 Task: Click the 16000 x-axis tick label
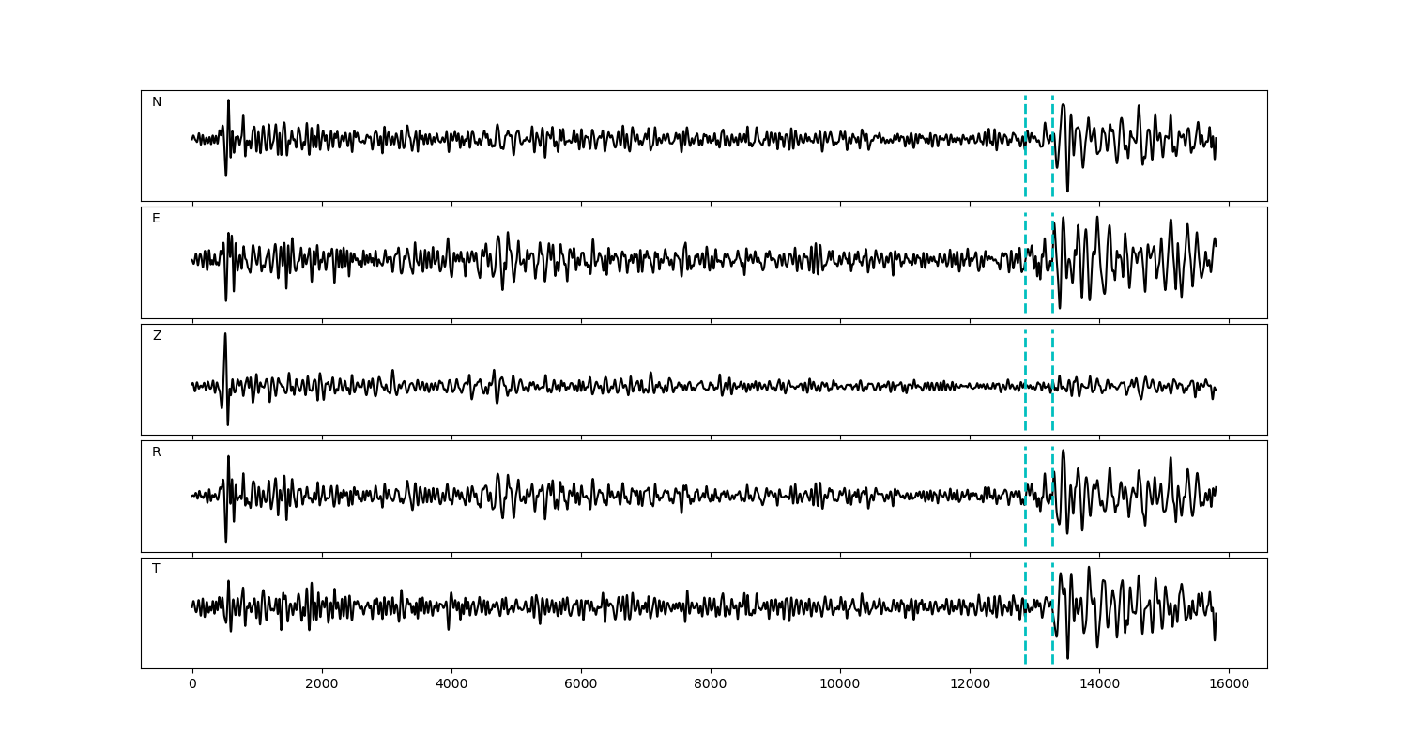pyautogui.click(x=1229, y=685)
